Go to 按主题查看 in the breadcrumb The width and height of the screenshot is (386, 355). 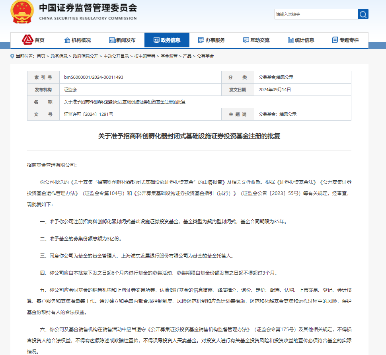click(x=145, y=56)
